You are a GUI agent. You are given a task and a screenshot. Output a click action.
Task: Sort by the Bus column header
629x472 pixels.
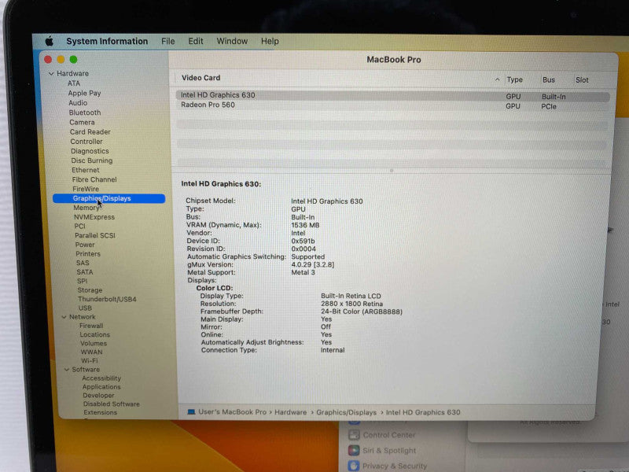coord(548,80)
